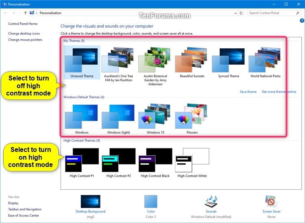Click the Forward navigation arrow
Screen dimensions: 305x223
[13, 13]
